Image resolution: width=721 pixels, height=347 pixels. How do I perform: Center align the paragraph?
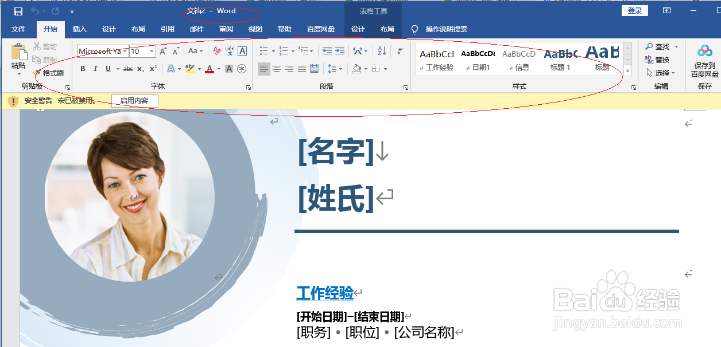pyautogui.click(x=277, y=69)
